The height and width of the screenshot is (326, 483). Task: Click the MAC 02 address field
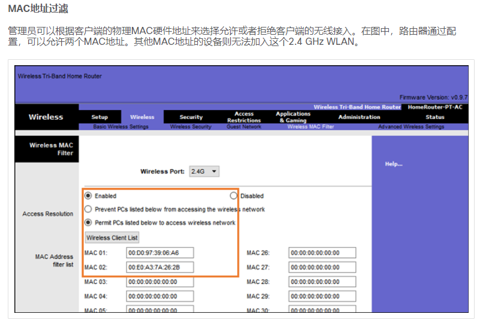click(160, 267)
